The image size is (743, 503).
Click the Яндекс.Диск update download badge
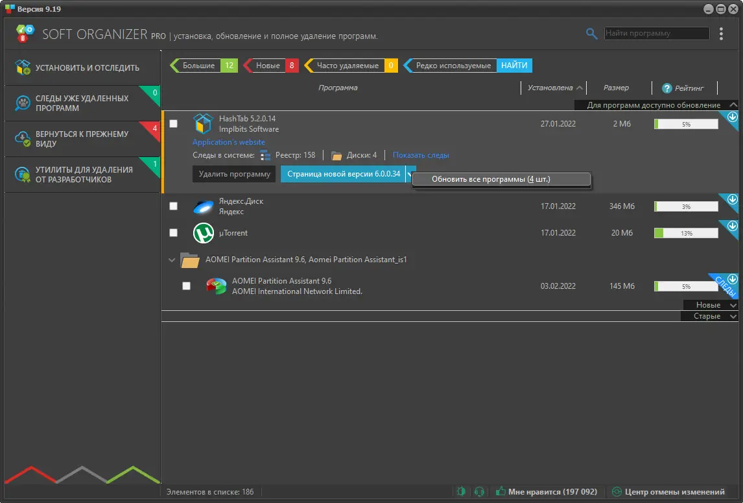[732, 199]
